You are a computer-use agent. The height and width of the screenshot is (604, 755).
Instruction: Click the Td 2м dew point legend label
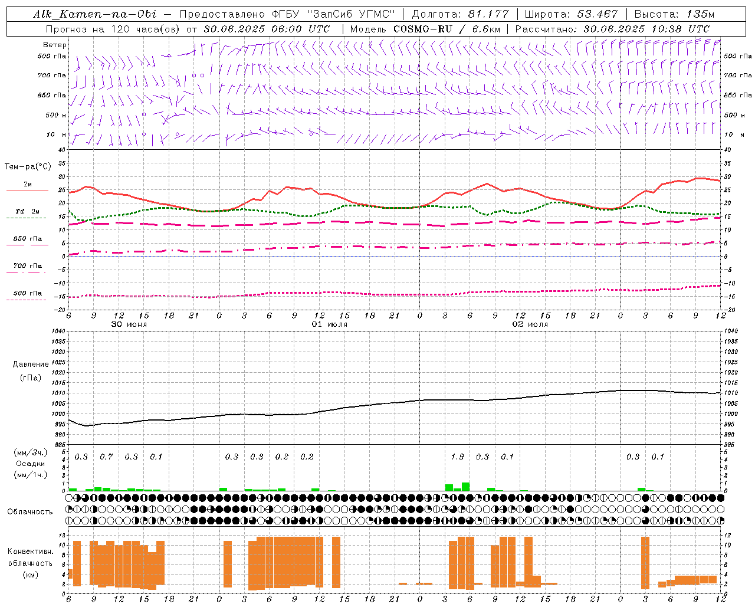28,211
